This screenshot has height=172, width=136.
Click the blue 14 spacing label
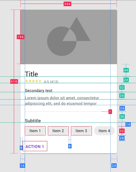coord(128,124)
